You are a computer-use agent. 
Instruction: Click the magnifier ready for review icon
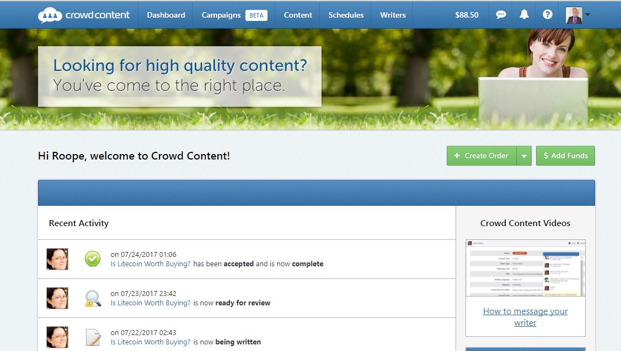pos(93,298)
